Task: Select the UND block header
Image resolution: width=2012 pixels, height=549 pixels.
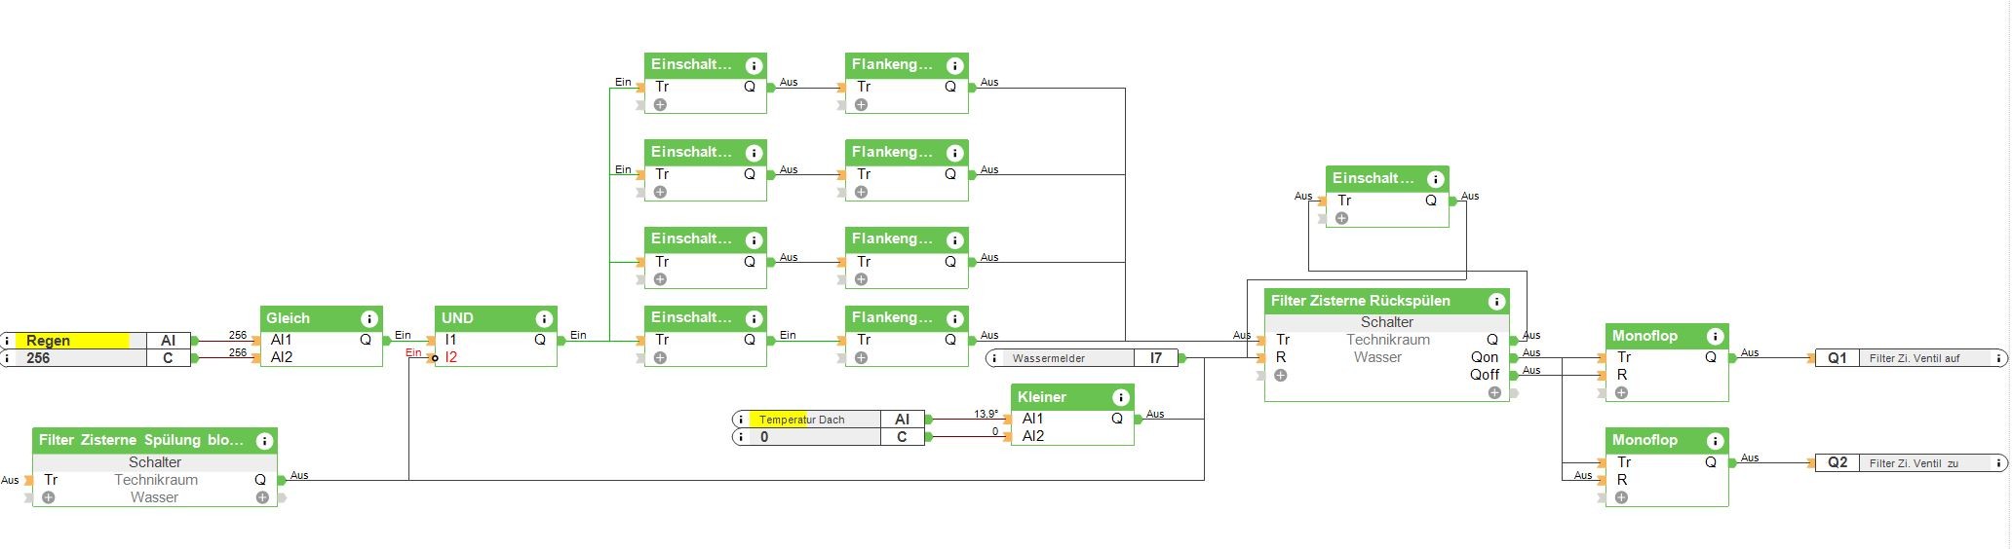Action: pyautogui.click(x=496, y=318)
